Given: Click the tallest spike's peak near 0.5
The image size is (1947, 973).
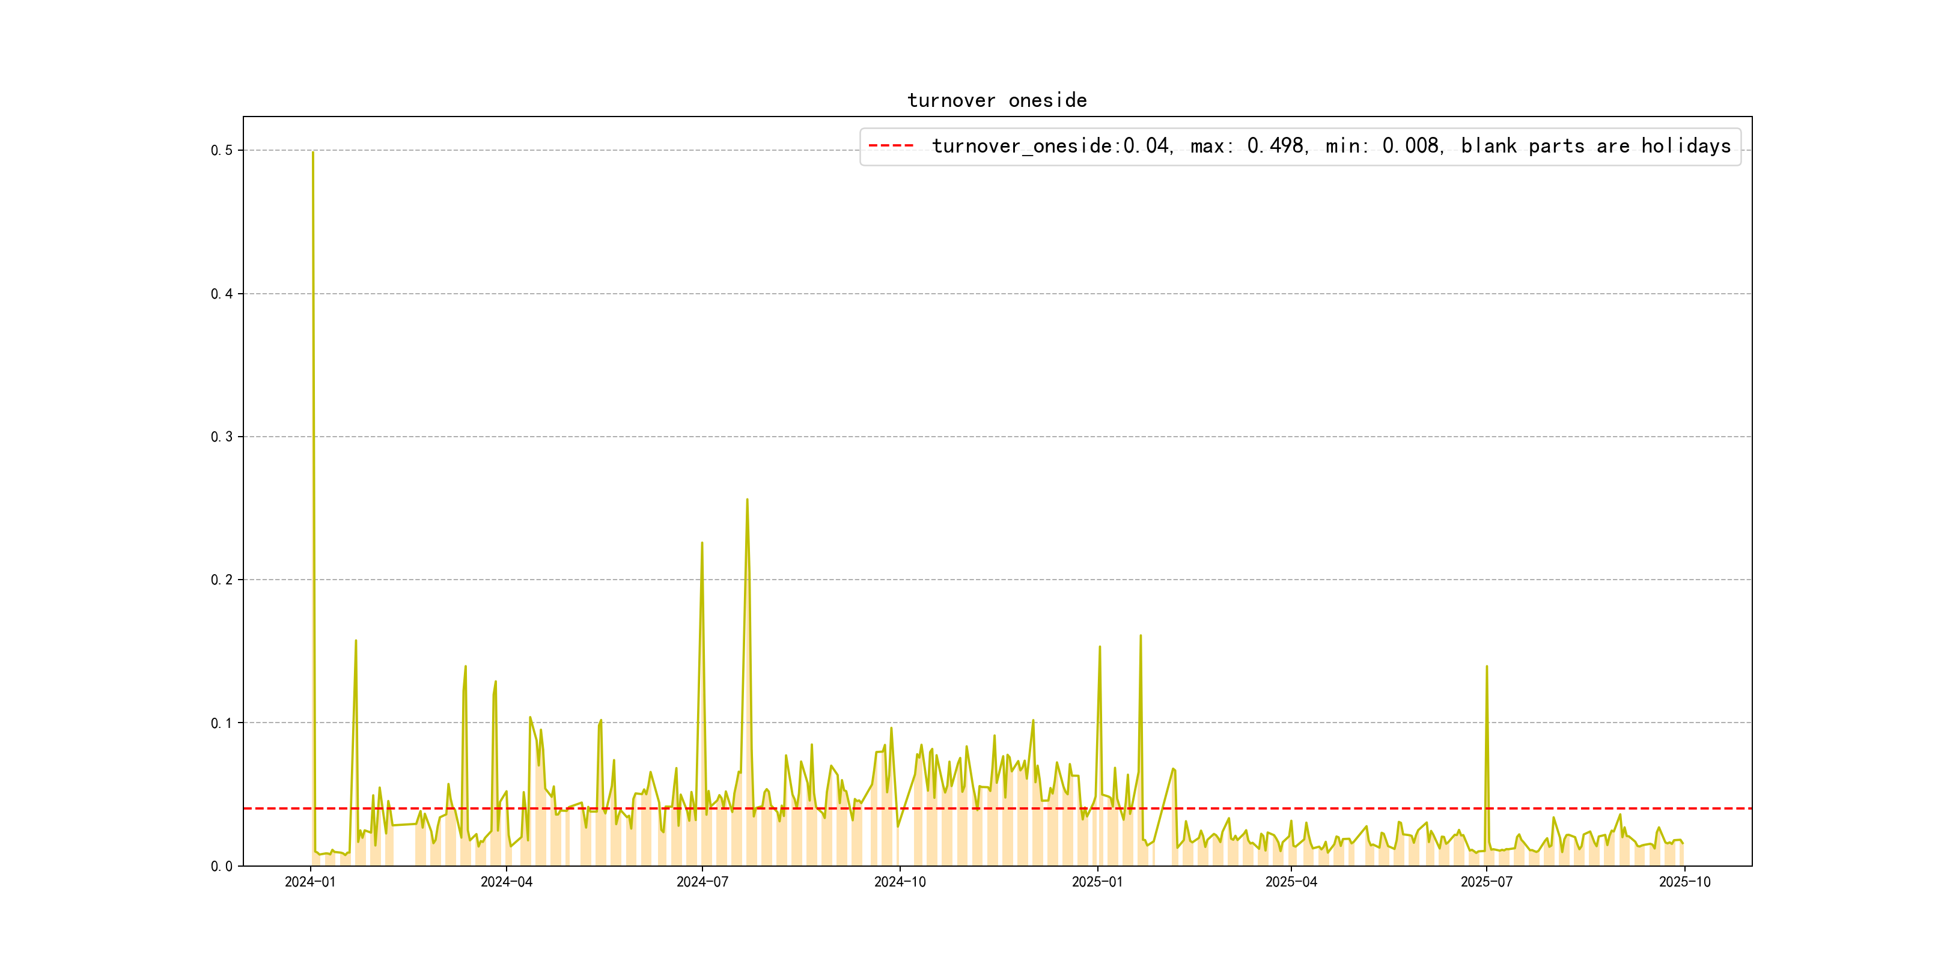Looking at the screenshot, I should [x=313, y=153].
